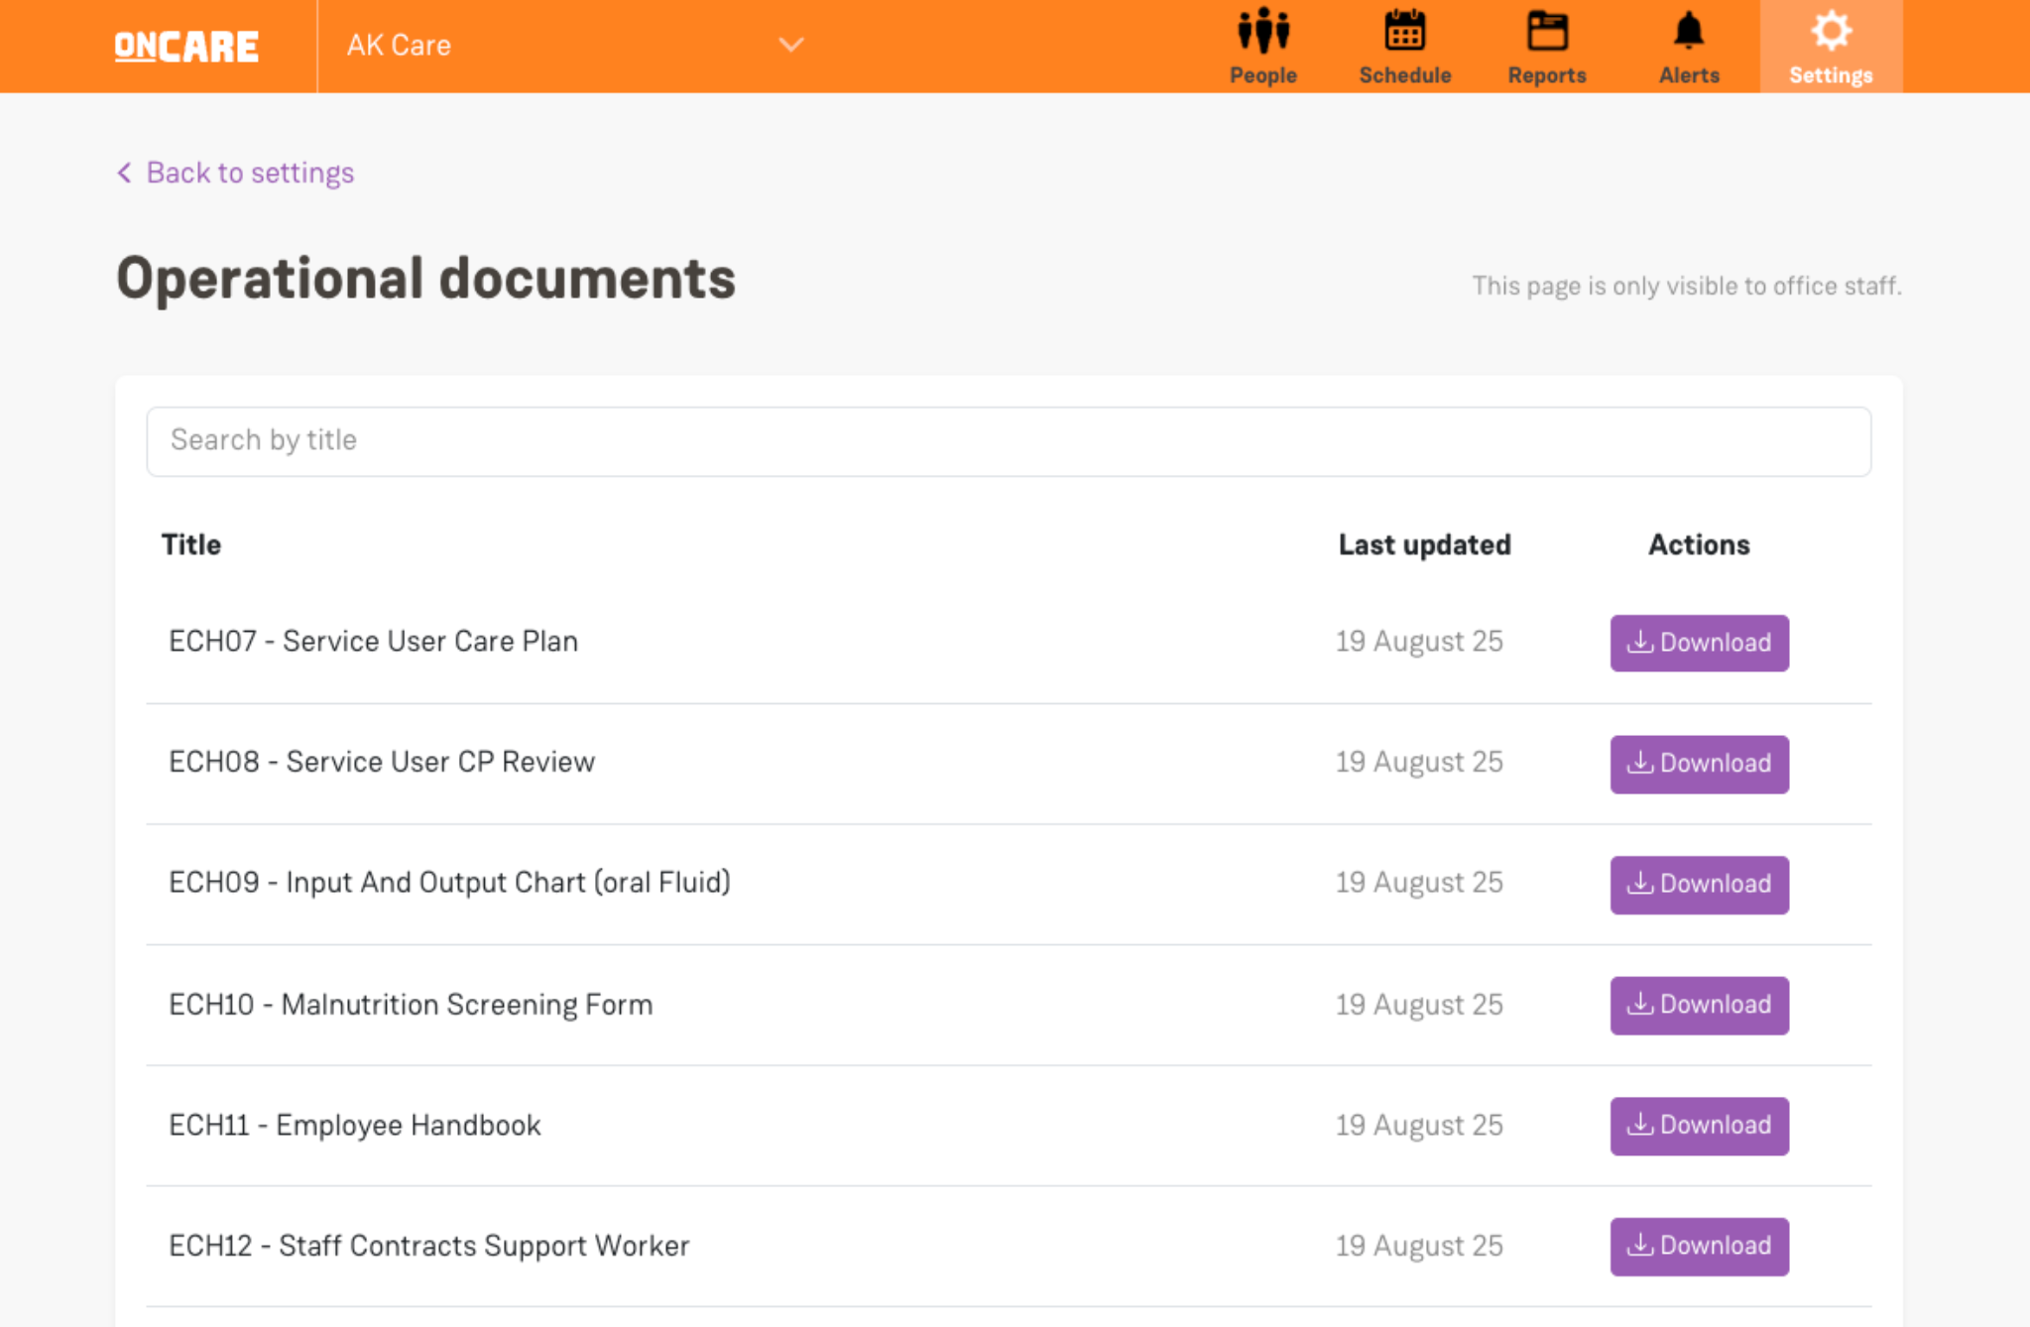Open the Reports folder icon
The image size is (2030, 1327).
(x=1546, y=32)
